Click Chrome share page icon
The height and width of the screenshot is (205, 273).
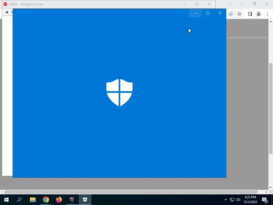coord(231,14)
